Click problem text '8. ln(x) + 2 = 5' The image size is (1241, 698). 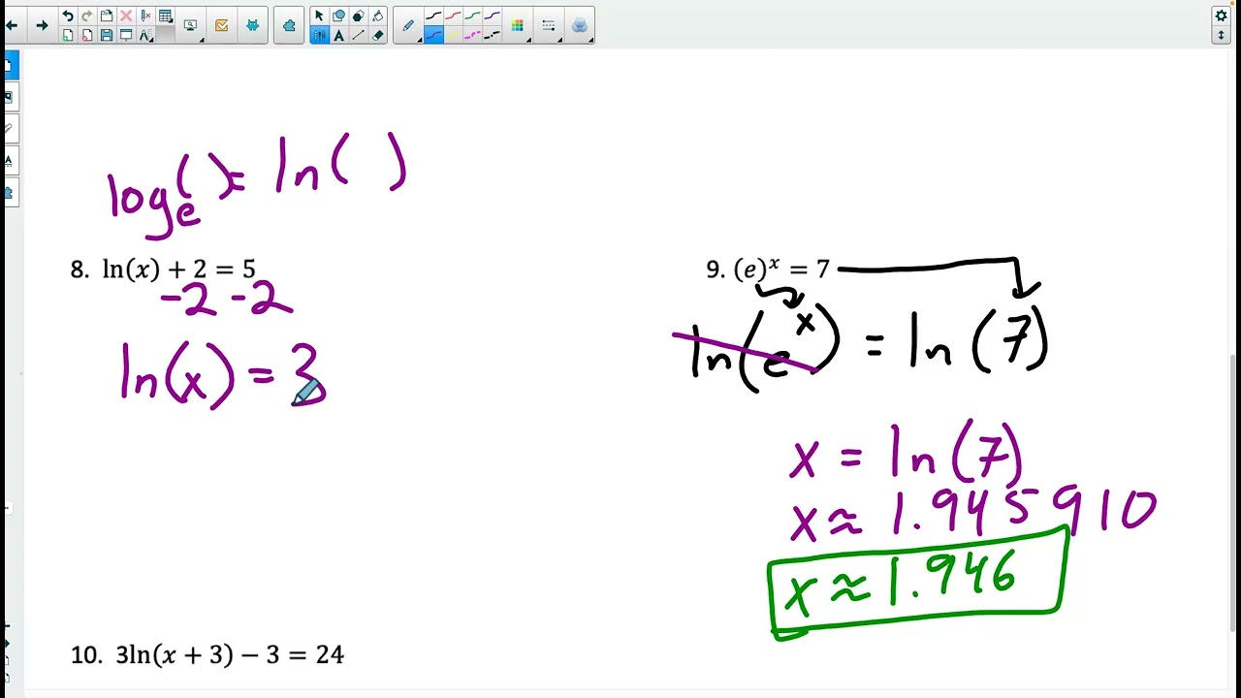[x=163, y=270]
